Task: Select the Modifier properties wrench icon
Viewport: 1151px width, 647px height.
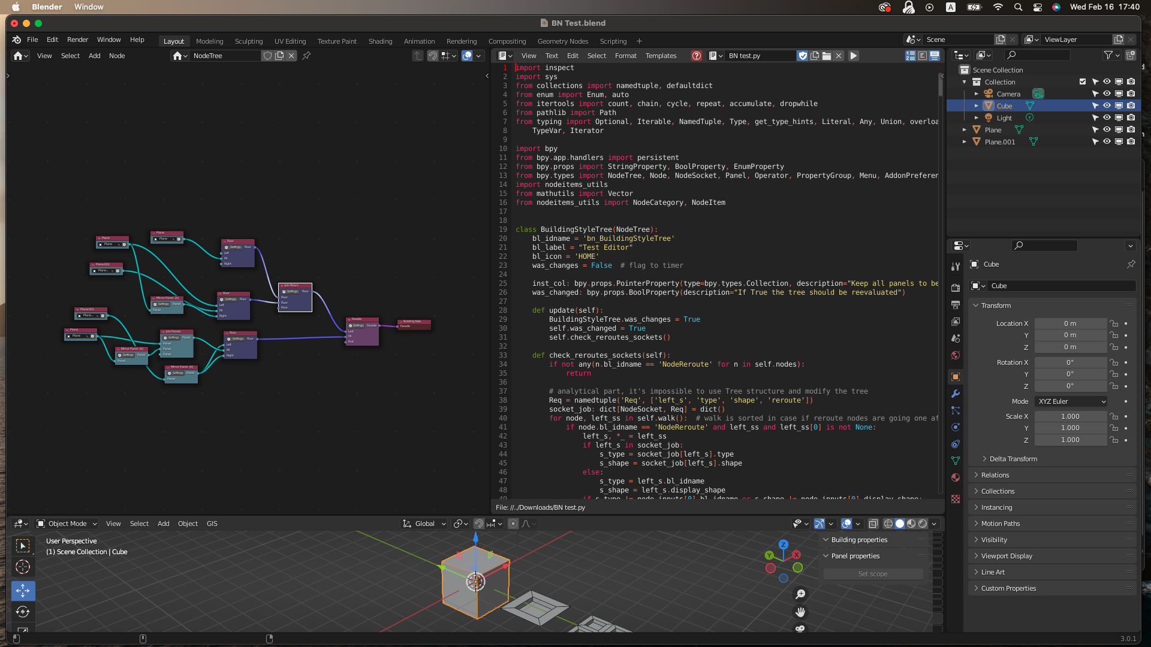Action: point(956,394)
